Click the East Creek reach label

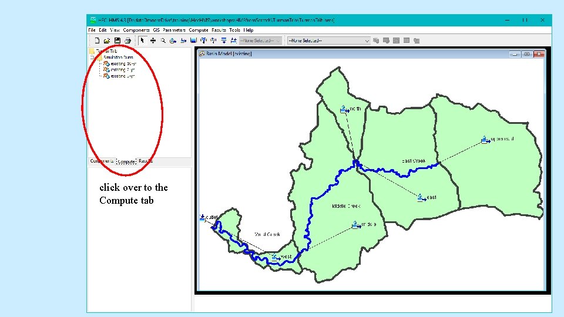click(414, 161)
